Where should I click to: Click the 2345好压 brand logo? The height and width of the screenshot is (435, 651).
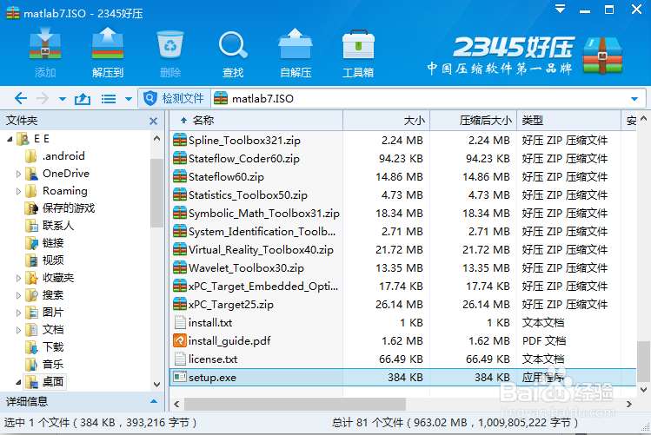(x=525, y=56)
